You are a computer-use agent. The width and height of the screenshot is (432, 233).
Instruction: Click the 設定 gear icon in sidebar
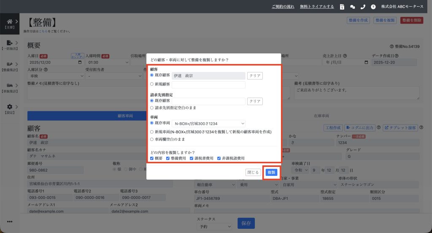coord(10,107)
